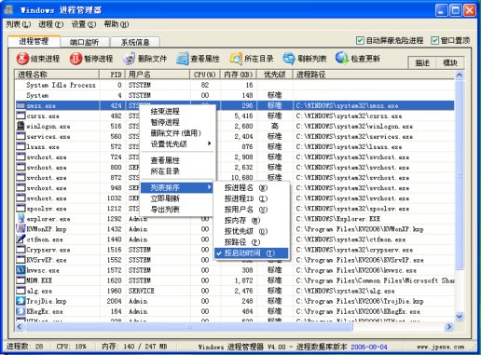Image resolution: width=481 pixels, height=355 pixels.
Task: Switch to the 系统信息 tab
Action: click(x=135, y=42)
